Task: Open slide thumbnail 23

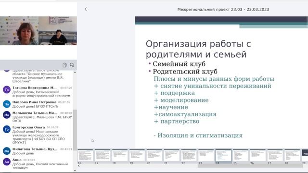Action: point(206,156)
